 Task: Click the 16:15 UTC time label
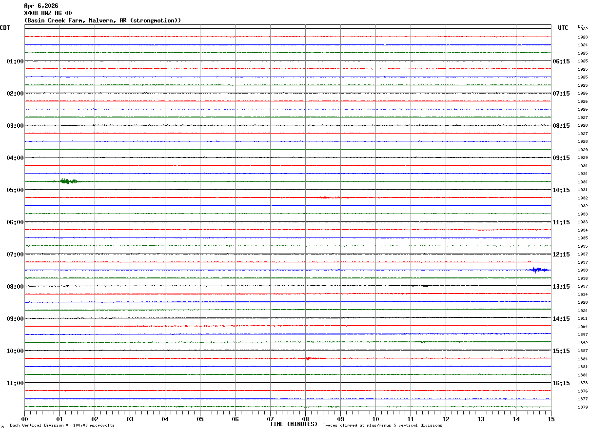click(x=561, y=383)
